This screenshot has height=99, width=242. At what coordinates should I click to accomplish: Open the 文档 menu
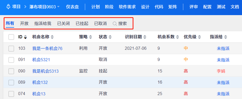point(235,7)
